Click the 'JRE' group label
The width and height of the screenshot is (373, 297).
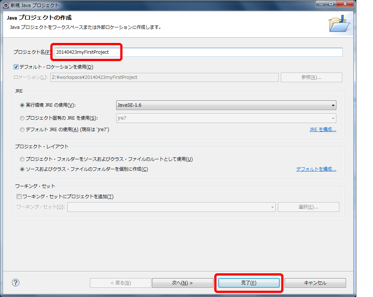pyautogui.click(x=19, y=91)
